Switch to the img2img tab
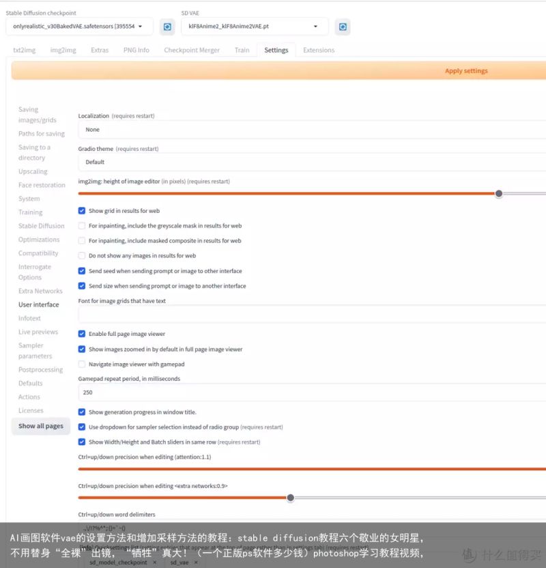The width and height of the screenshot is (546, 568). point(63,50)
